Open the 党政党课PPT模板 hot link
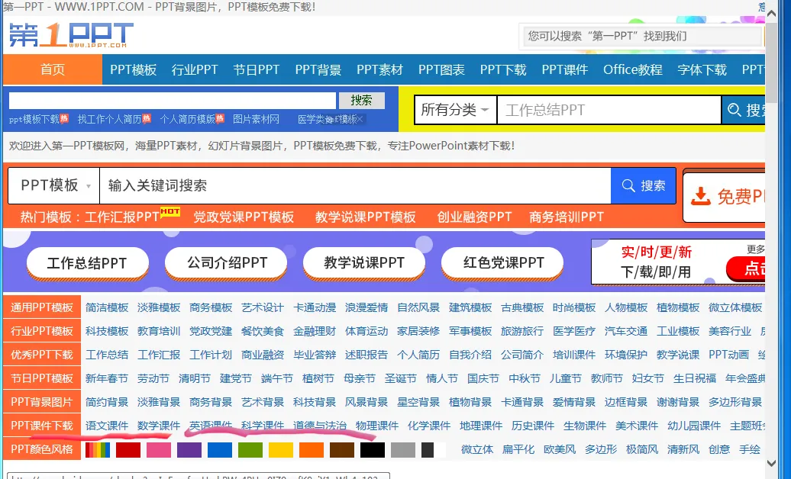Image resolution: width=791 pixels, height=479 pixels. point(244,217)
